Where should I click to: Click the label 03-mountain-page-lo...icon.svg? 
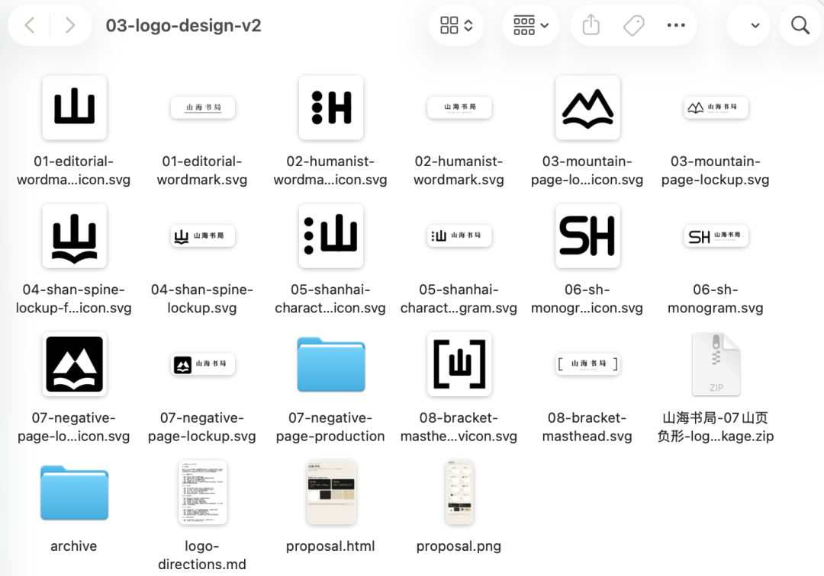coord(587,171)
